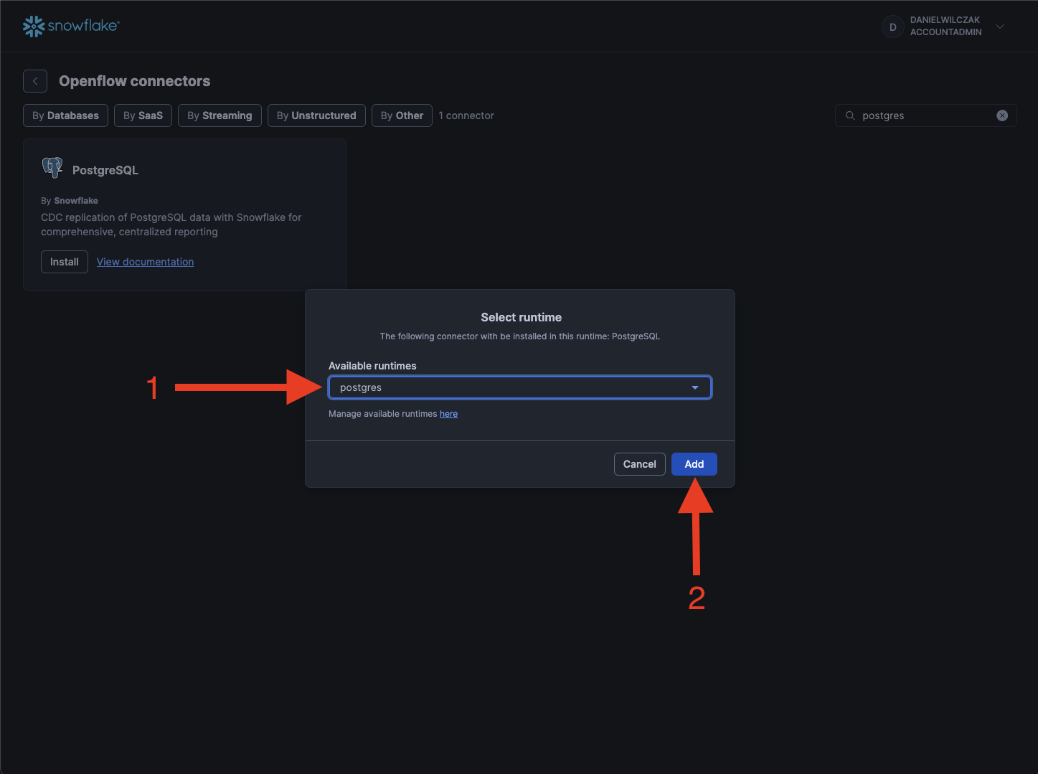The width and height of the screenshot is (1038, 774).
Task: Toggle the By SaaS filter
Action: (143, 115)
